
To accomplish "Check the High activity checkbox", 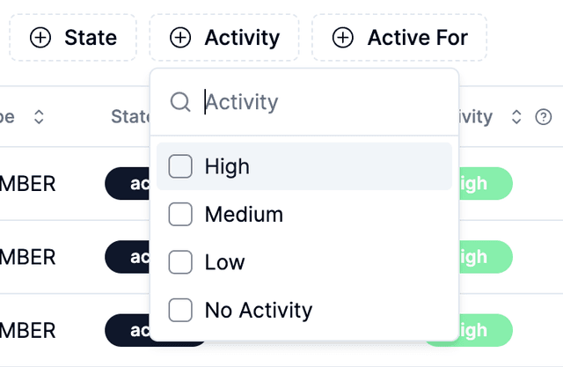I will (x=180, y=166).
